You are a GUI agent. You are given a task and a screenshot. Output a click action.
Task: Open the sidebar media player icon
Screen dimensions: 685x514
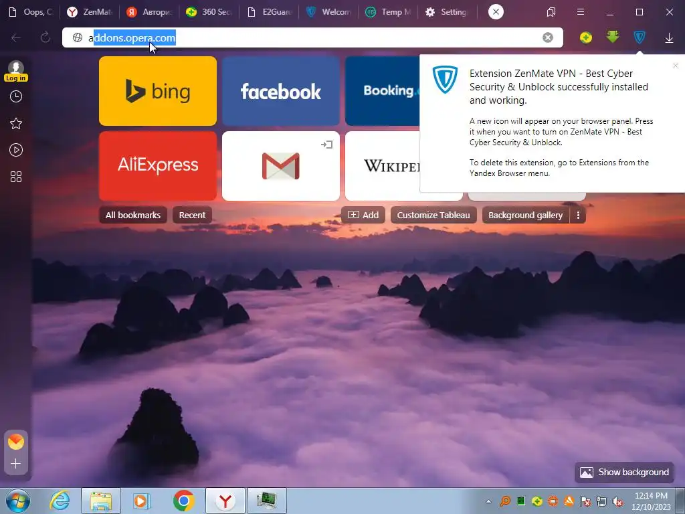[x=16, y=150]
